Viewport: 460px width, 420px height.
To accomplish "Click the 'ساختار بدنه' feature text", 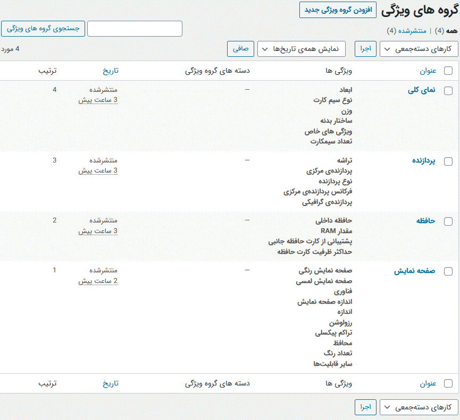I will tap(336, 121).
